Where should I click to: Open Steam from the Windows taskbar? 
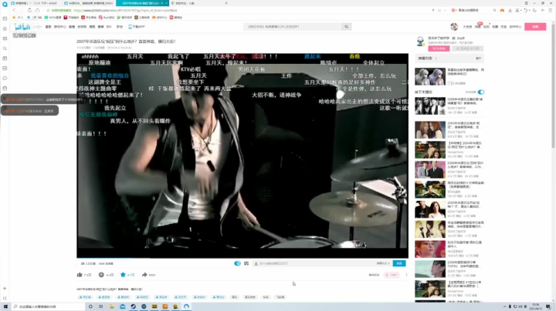[133, 306]
